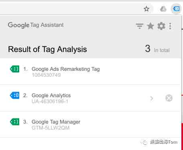This screenshot has width=183, height=150.
Task: Click green tag icon for Google Tag Manager
Action: (x=14, y=122)
